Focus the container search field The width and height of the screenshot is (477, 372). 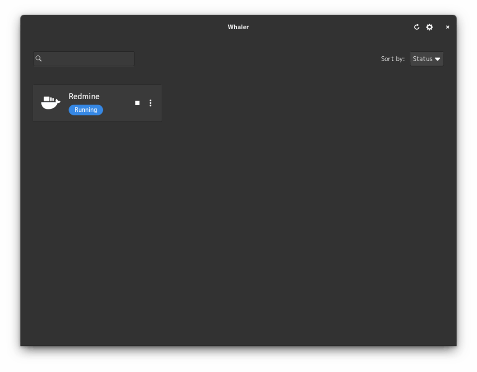(x=84, y=59)
